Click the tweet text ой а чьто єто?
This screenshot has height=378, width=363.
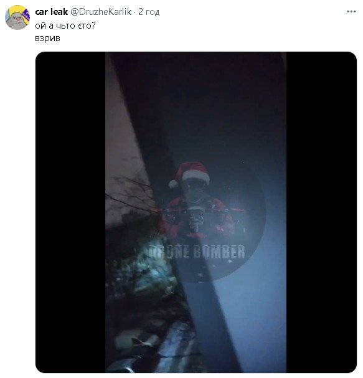click(65, 26)
